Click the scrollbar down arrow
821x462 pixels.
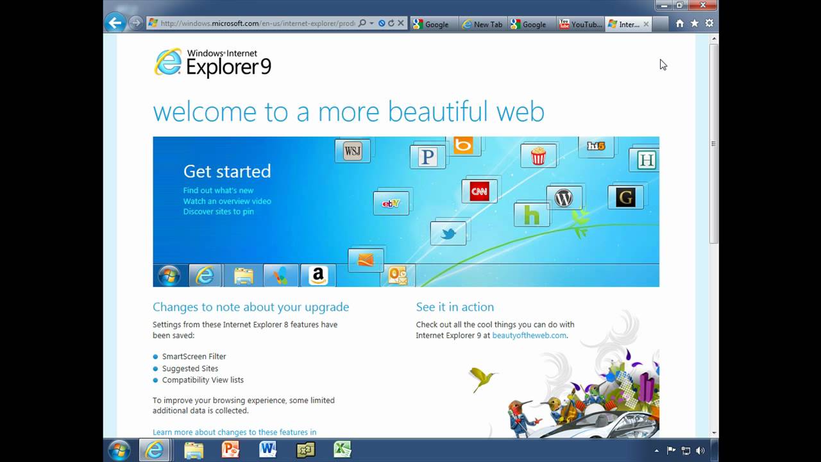tap(713, 434)
